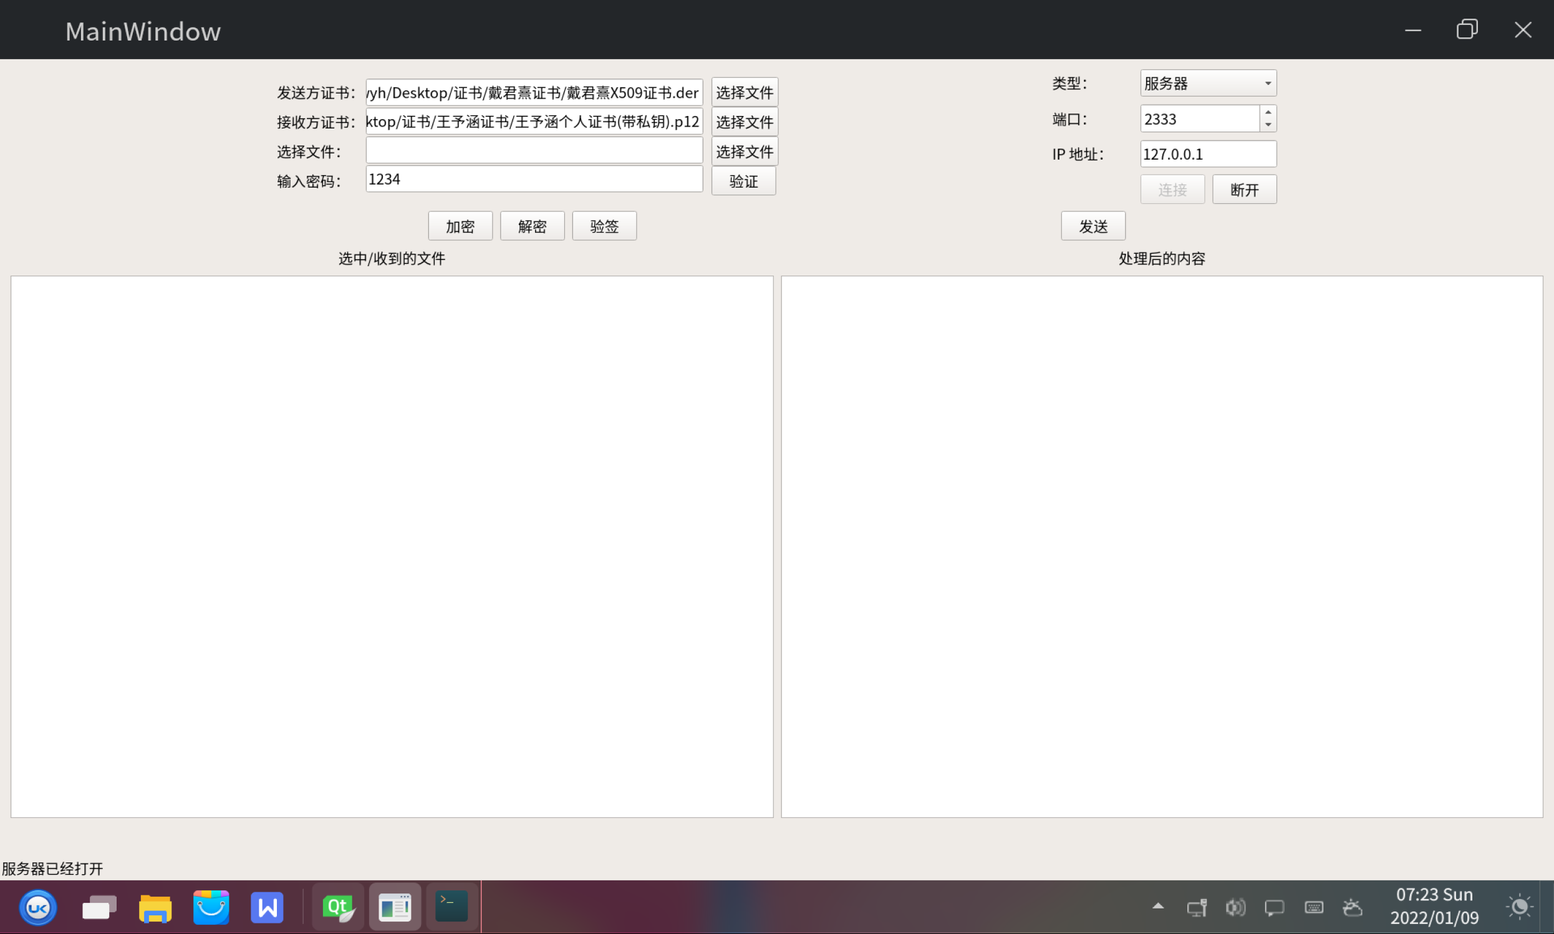The image size is (1554, 934).
Task: Click 选择文件 beside 发送方证书
Action: point(744,92)
